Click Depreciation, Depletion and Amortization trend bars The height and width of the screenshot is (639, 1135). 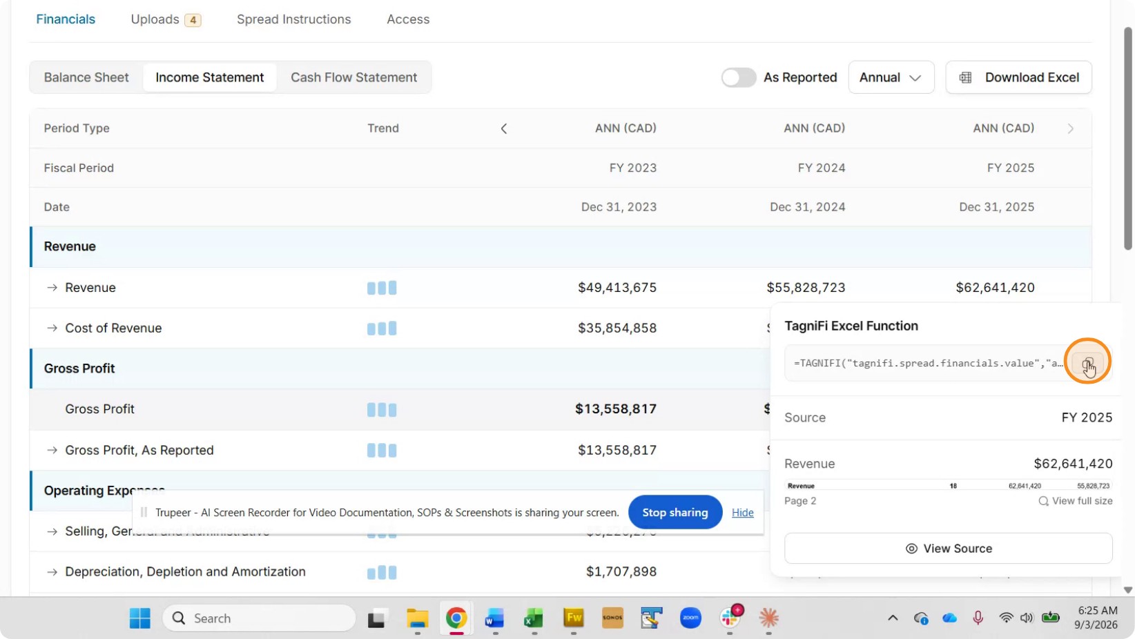pos(382,573)
